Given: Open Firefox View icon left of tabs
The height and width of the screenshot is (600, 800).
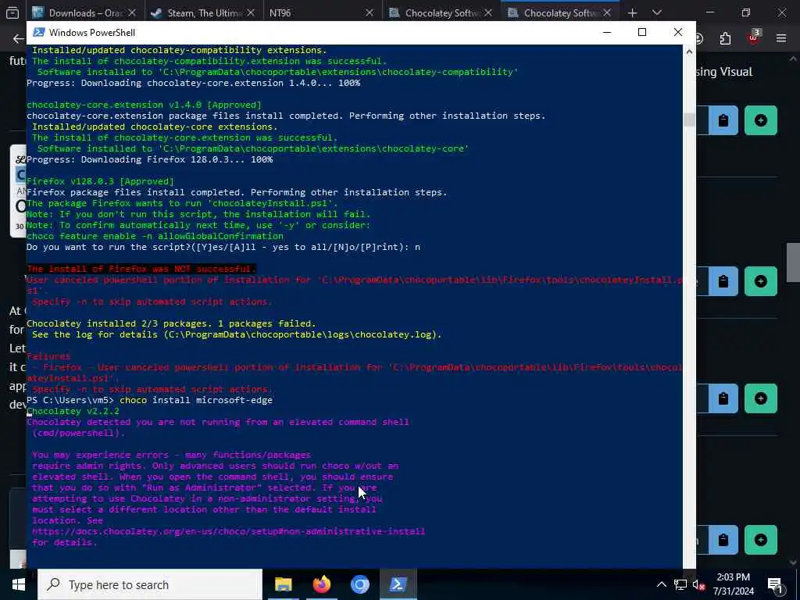Looking at the screenshot, I should pyautogui.click(x=12, y=12).
